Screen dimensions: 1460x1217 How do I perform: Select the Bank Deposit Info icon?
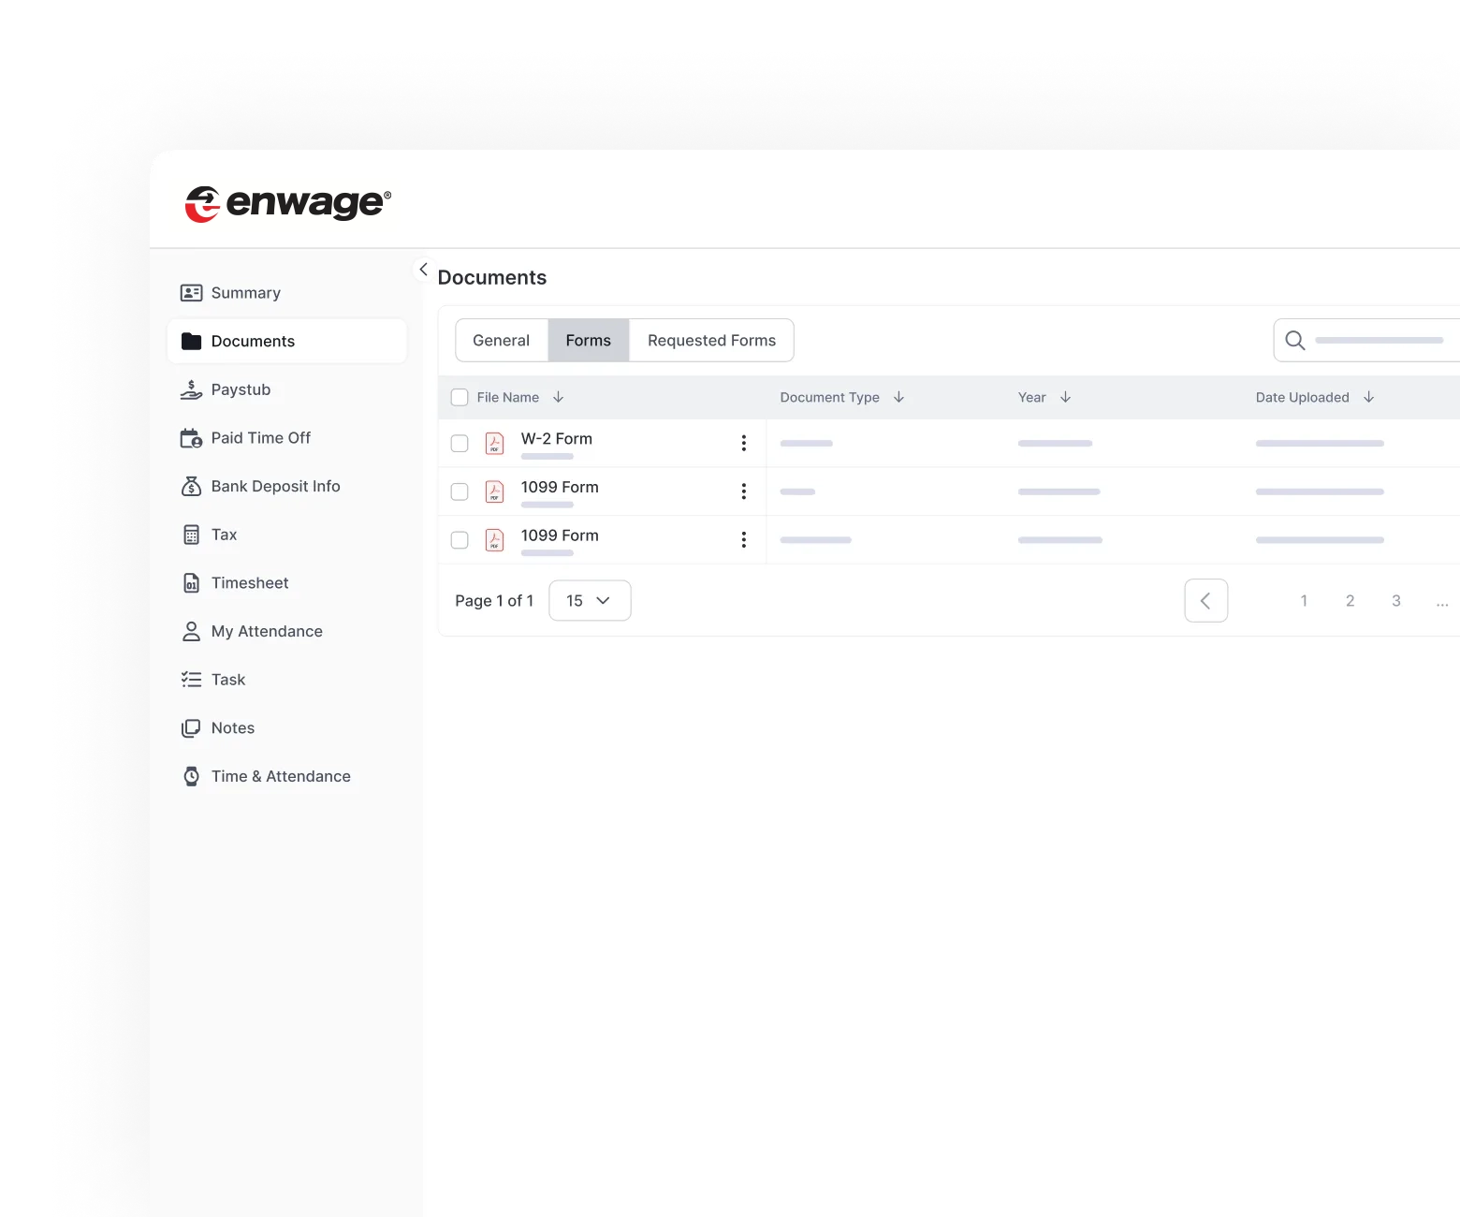tap(191, 486)
